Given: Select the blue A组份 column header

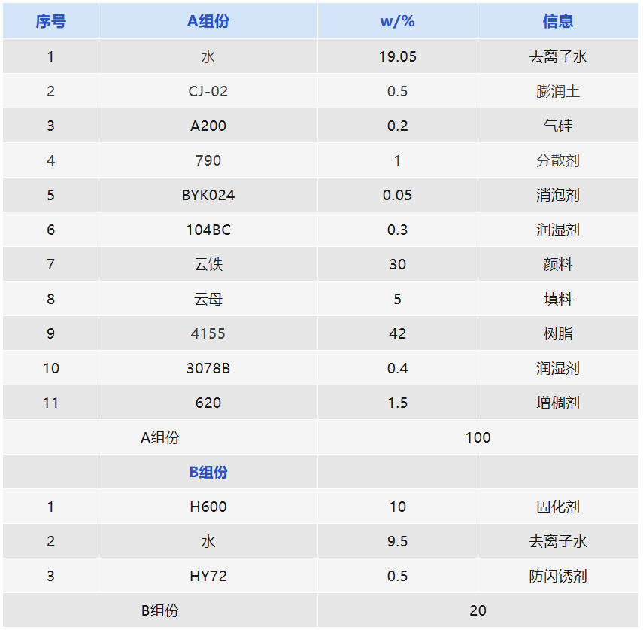Looking at the screenshot, I should (x=208, y=21).
